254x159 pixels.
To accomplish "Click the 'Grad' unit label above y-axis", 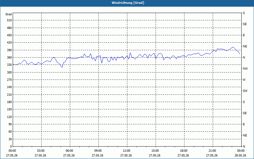I will point(9,14).
